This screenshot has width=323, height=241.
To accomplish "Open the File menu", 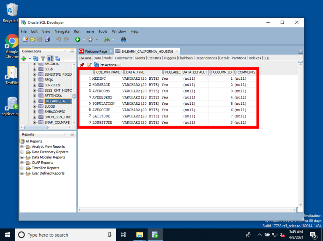I will pyautogui.click(x=24, y=31).
